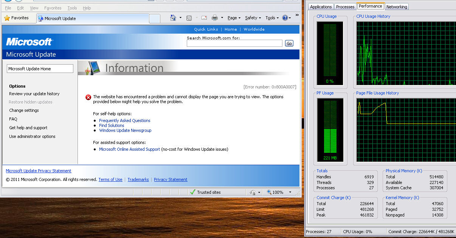Click the CPU Usage History graph

[x=406, y=53]
